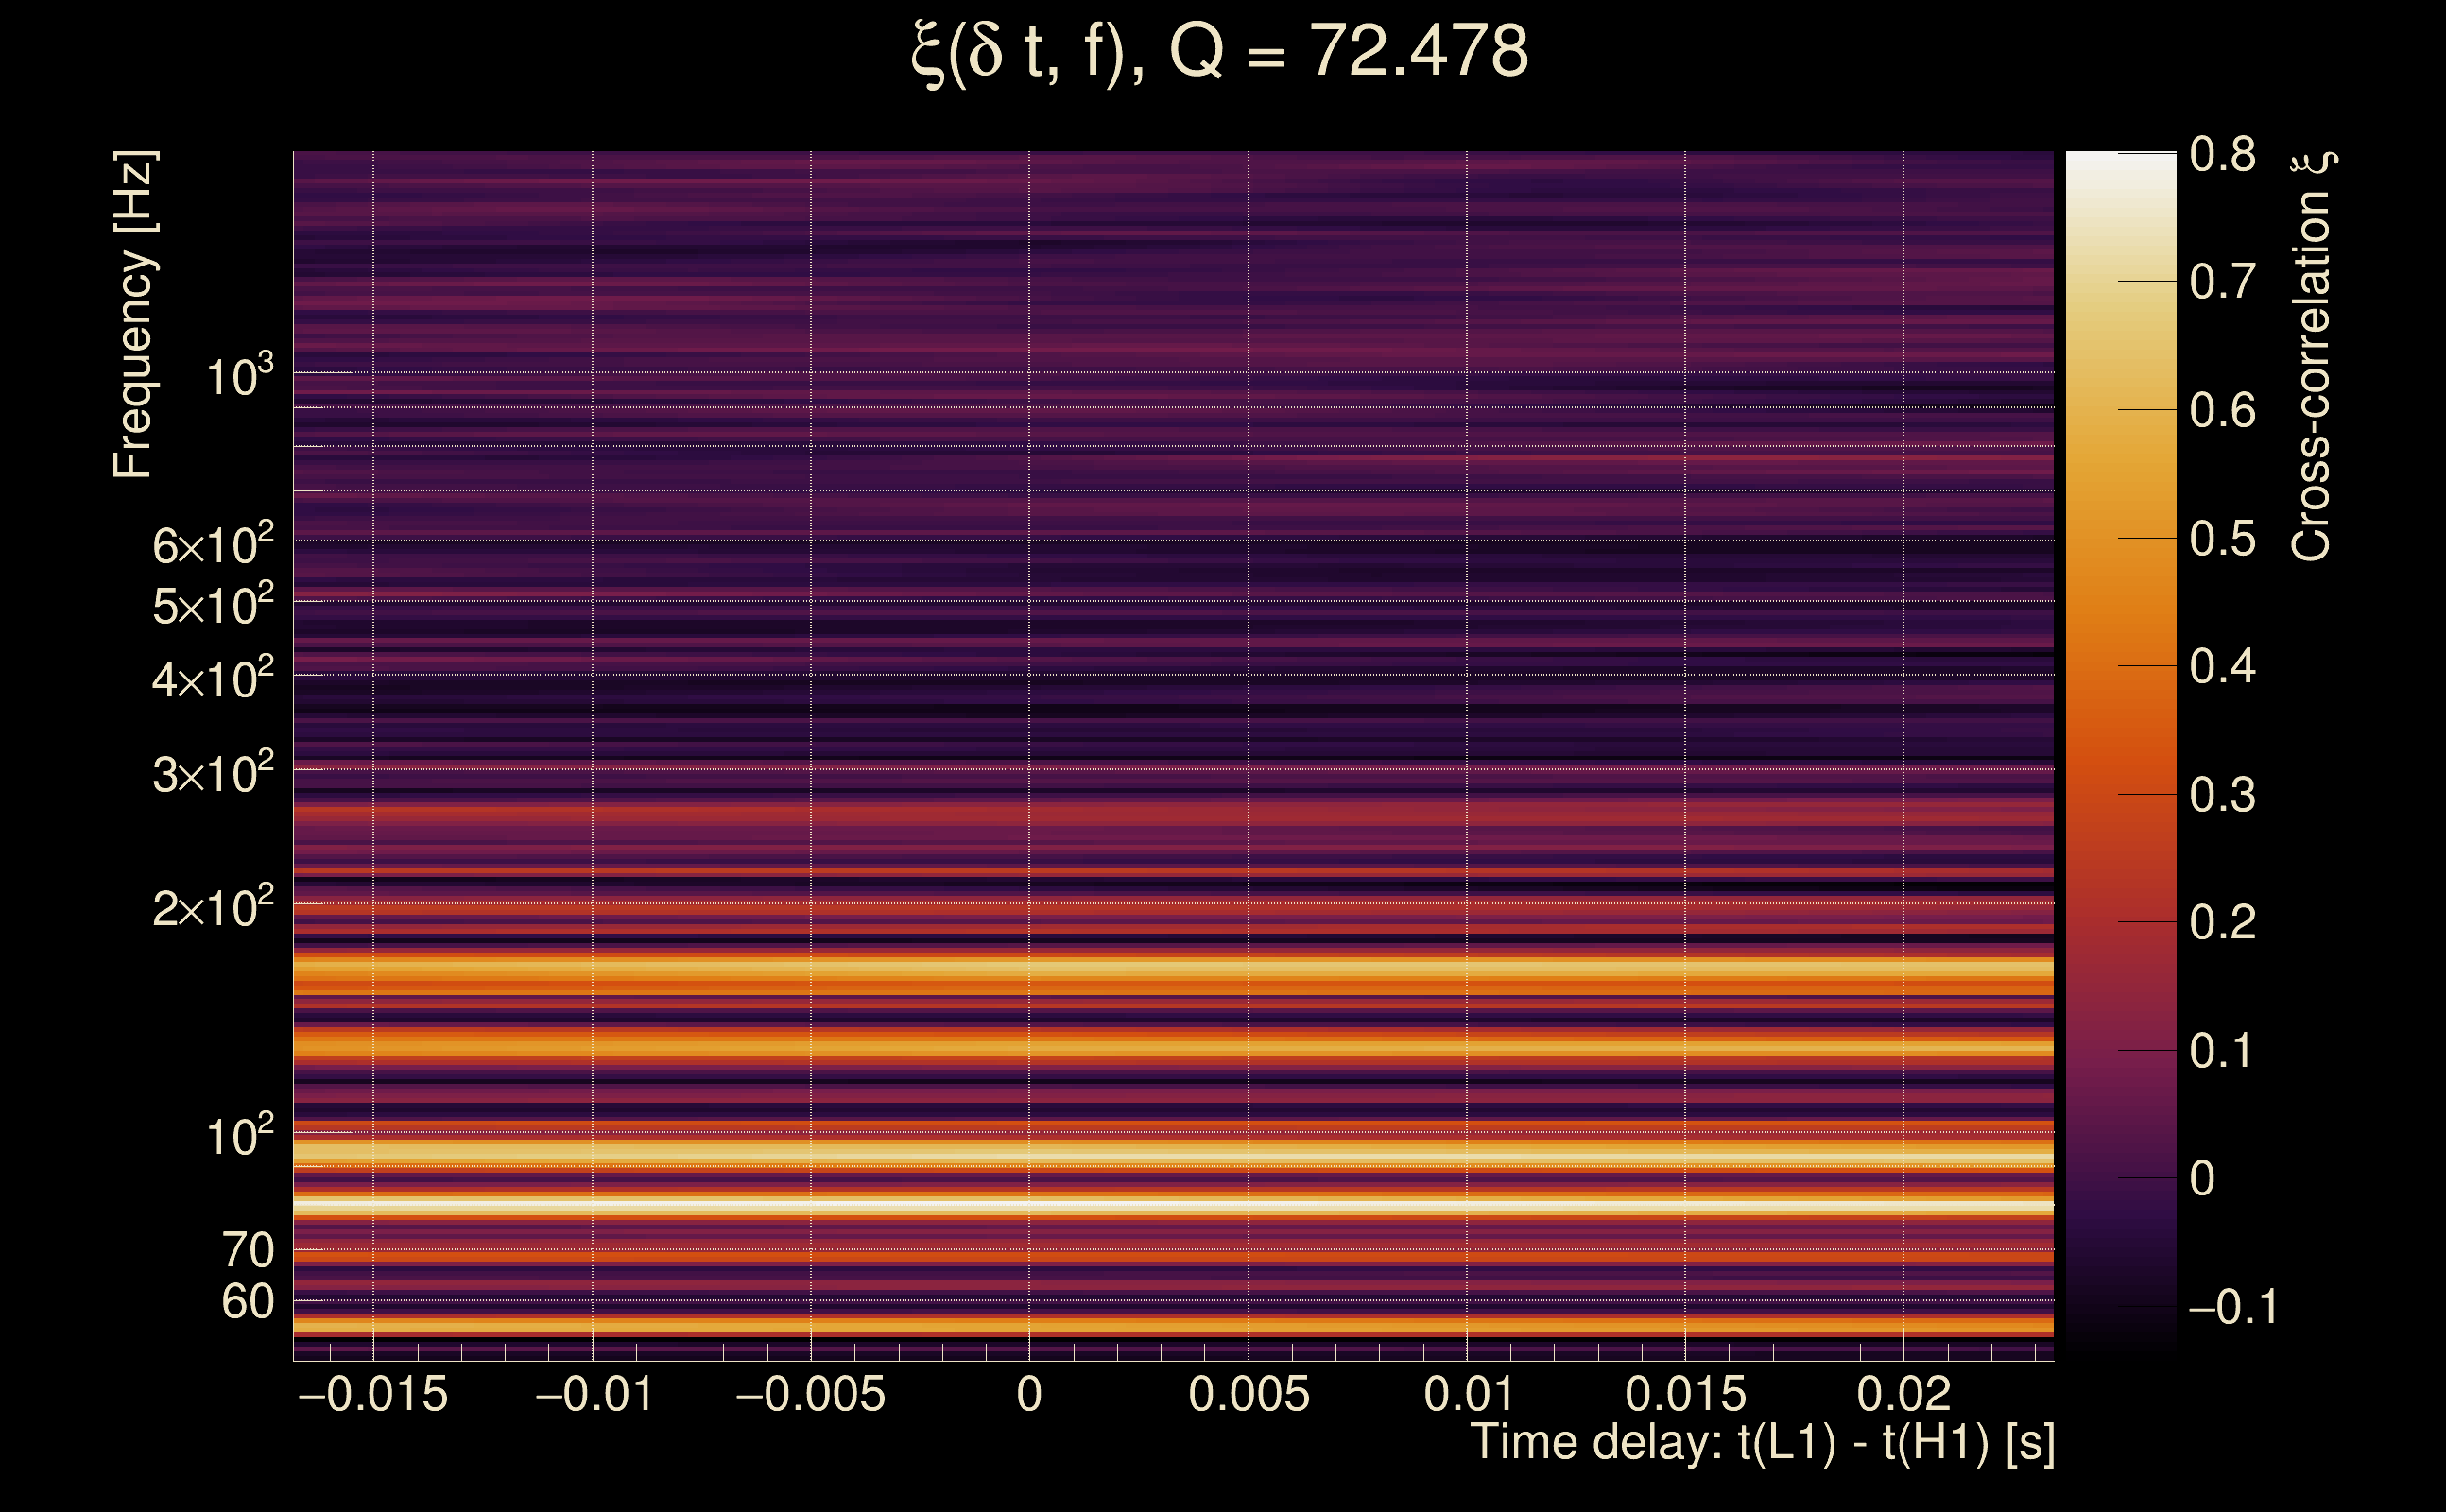2446x1512 pixels.
Task: Click the 70 Hz frequency tick label
Action: pos(247,1250)
